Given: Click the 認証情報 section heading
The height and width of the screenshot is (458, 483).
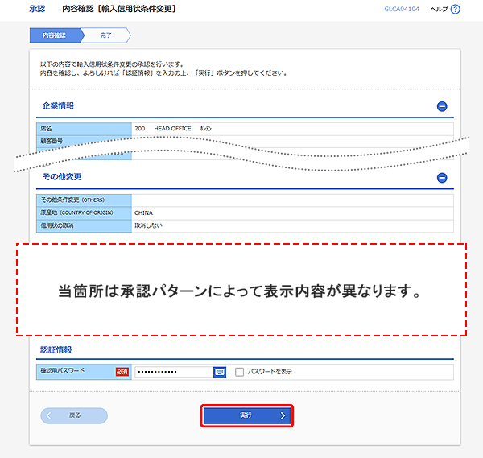Looking at the screenshot, I should [x=56, y=350].
